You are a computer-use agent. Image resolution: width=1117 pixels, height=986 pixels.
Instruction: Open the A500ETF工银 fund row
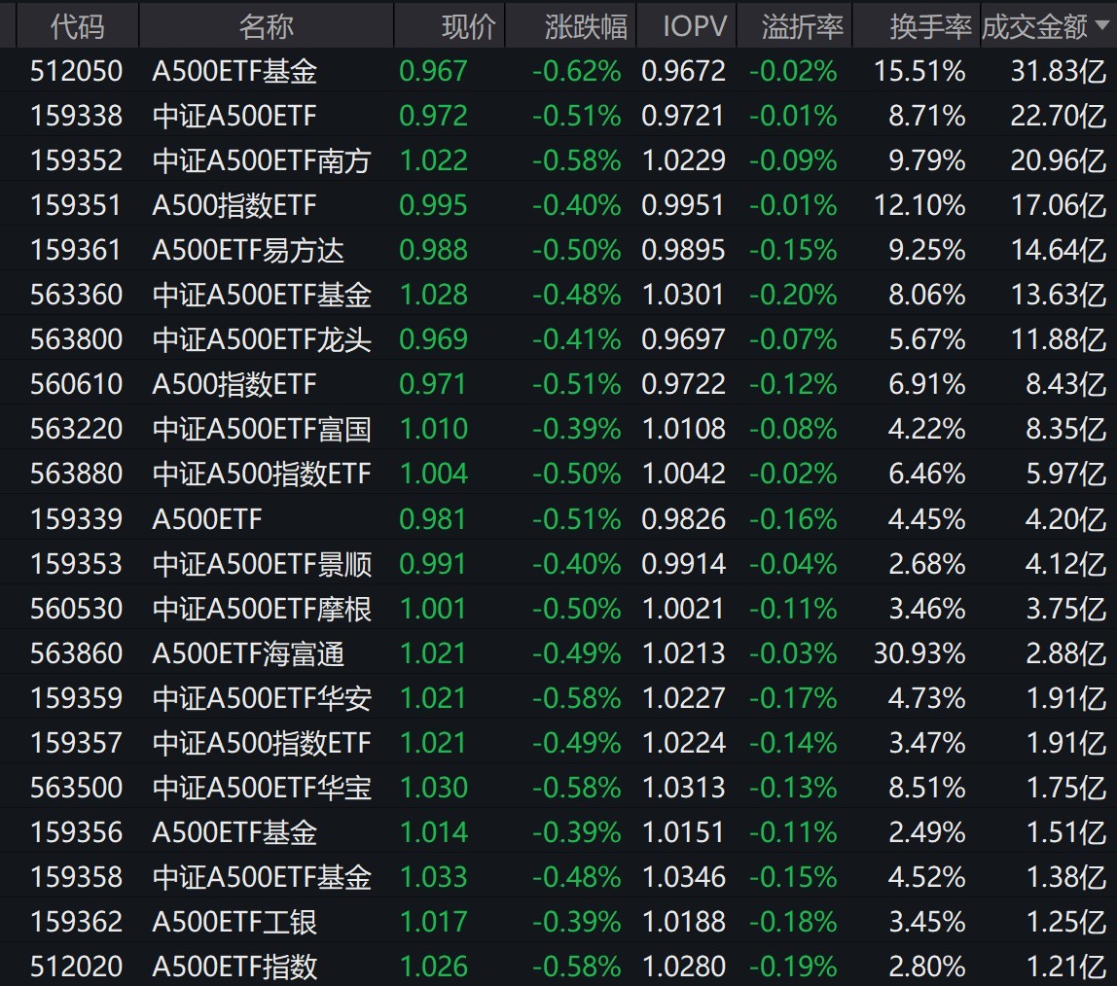[234, 922]
